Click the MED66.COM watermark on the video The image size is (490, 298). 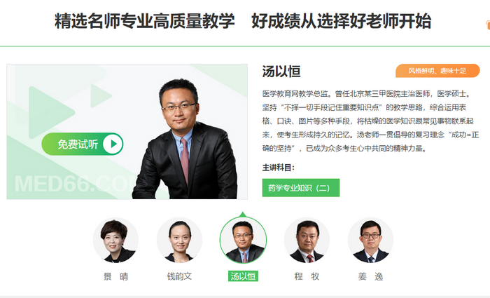73,184
